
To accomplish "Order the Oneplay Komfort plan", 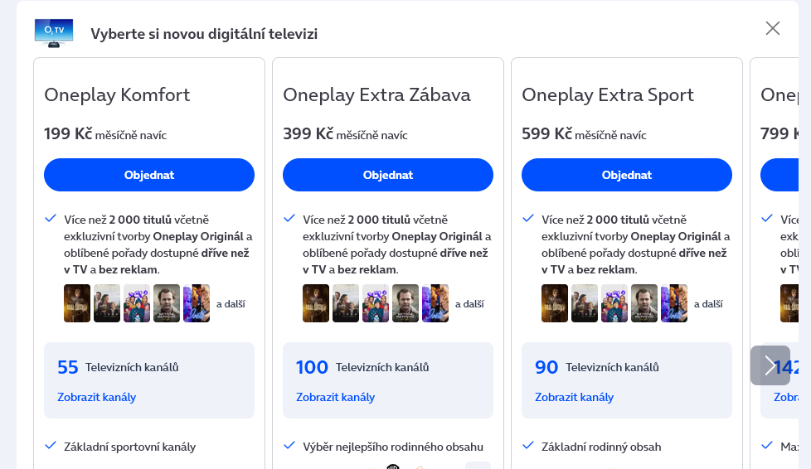I will coord(149,175).
